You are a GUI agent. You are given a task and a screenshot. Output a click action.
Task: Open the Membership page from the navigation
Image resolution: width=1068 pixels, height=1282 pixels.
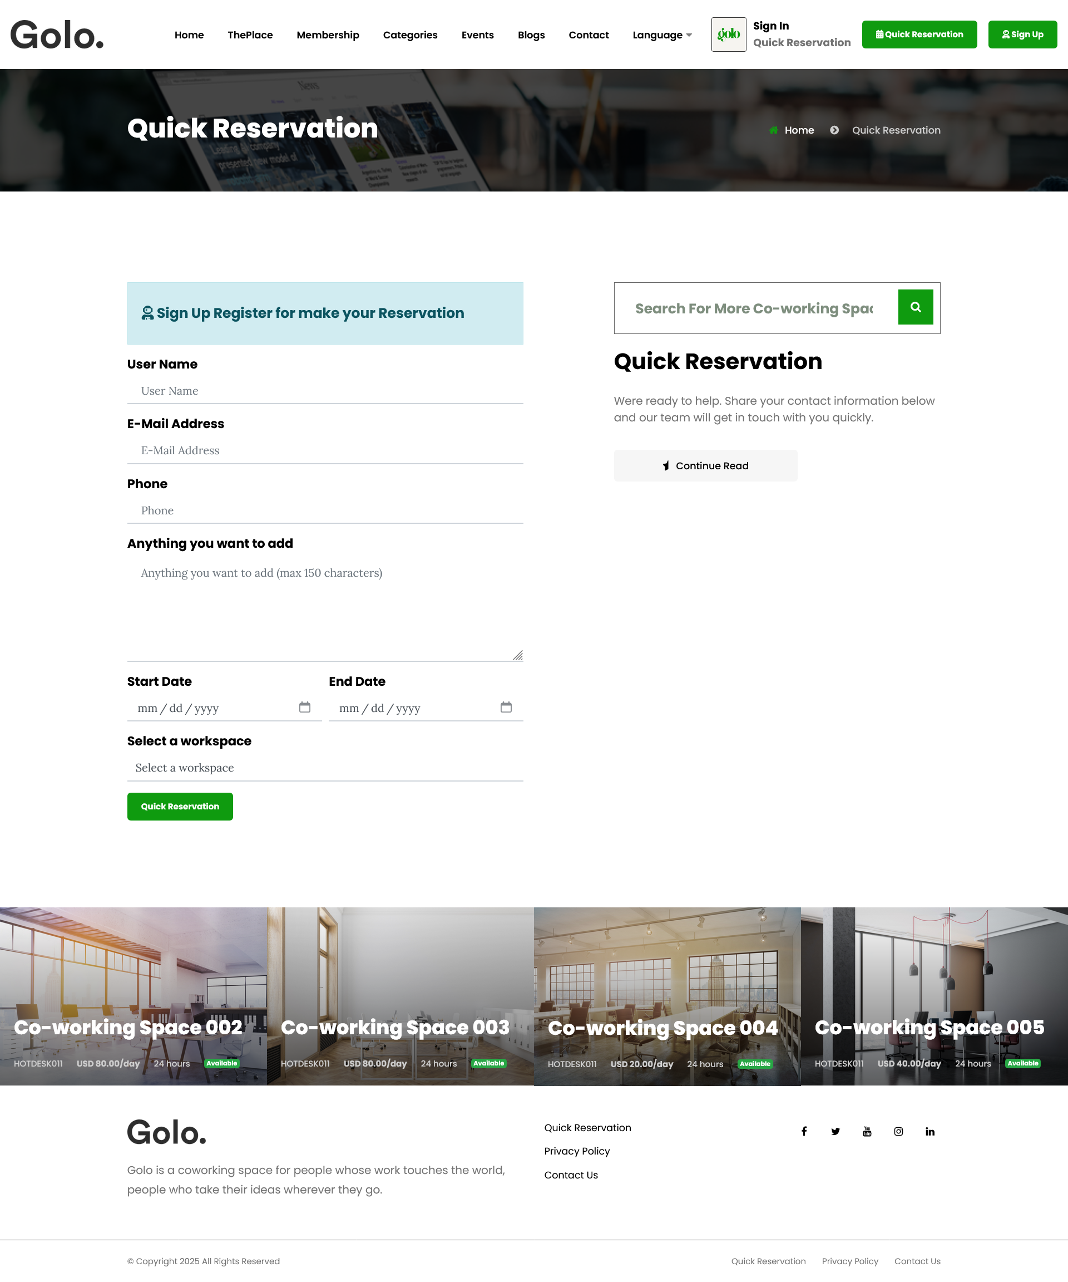(x=328, y=35)
